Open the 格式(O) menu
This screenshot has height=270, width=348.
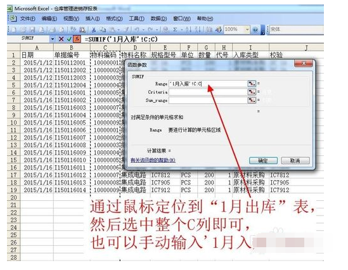[x=114, y=18]
